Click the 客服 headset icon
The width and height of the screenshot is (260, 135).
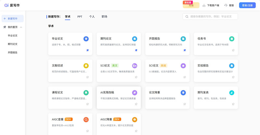click(x=226, y=5)
